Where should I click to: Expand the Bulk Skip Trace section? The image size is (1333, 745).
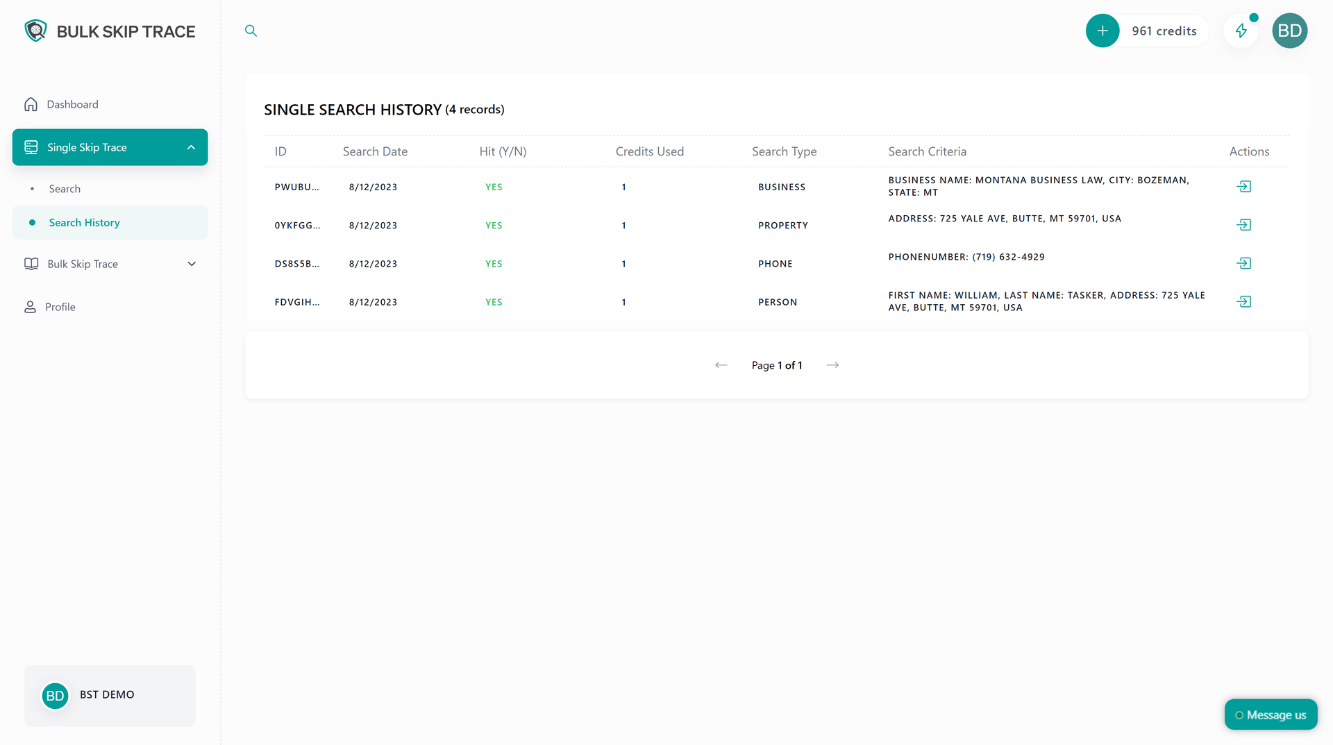coord(192,264)
